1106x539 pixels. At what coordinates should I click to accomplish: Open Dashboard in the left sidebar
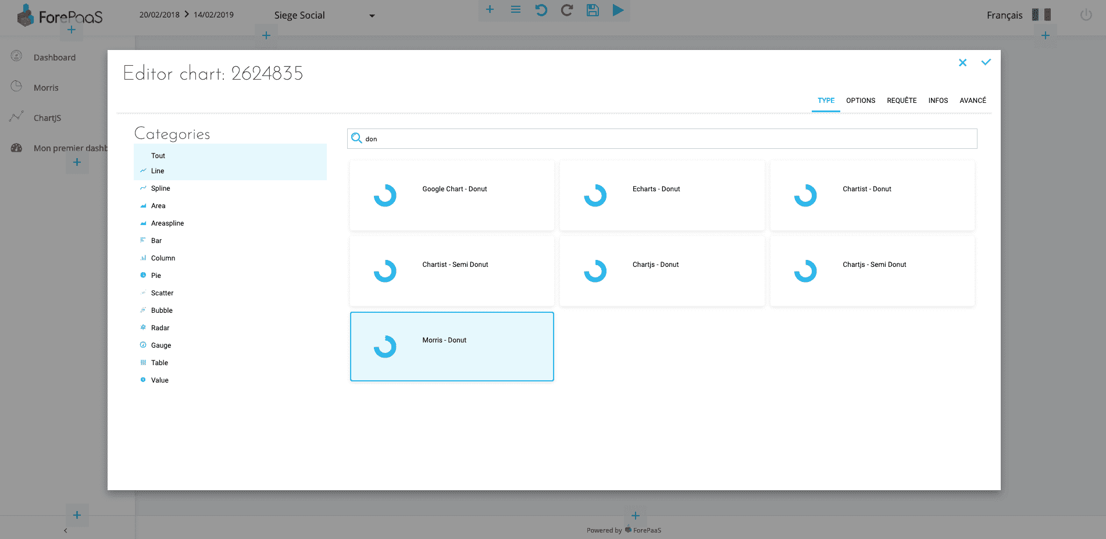point(54,57)
